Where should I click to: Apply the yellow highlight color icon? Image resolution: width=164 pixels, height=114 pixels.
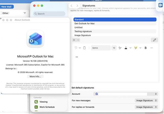tap(136, 48)
